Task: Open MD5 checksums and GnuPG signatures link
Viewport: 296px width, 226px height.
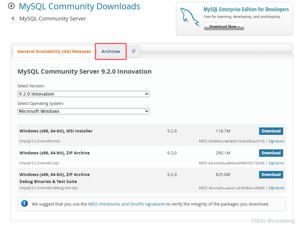Action: click(x=127, y=204)
